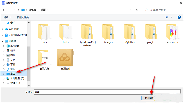Select 此电脑 in the navigation tree
184x103 pixels.
point(10,41)
